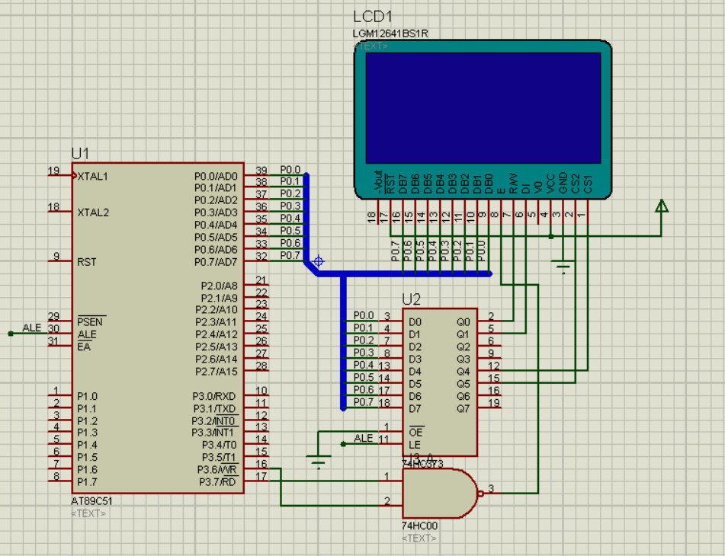Screen dimensions: 725x556
Task: Click the Q0 output pin on U2
Action: [489, 320]
